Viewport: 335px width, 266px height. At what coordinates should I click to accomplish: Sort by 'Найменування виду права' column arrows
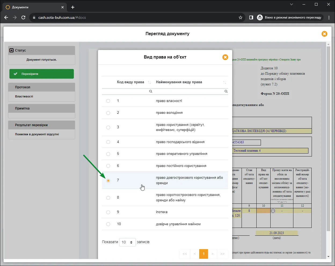pyautogui.click(x=225, y=82)
